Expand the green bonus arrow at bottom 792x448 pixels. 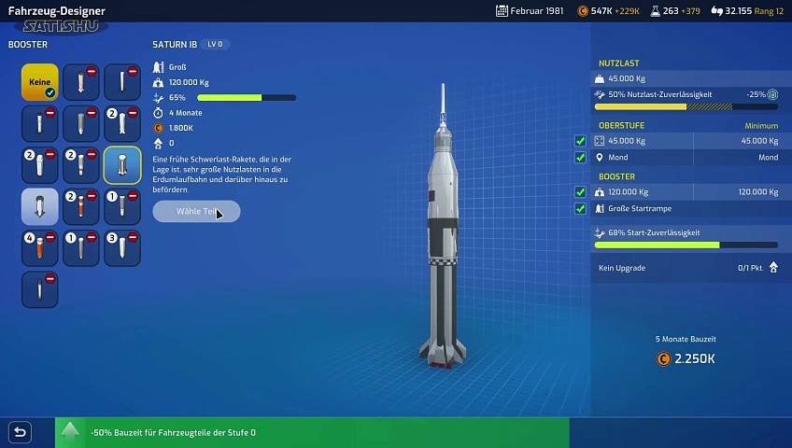70,432
